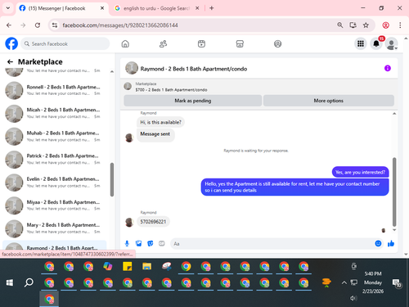The height and width of the screenshot is (307, 409).
Task: Click Mark as pending button
Action: tap(193, 101)
